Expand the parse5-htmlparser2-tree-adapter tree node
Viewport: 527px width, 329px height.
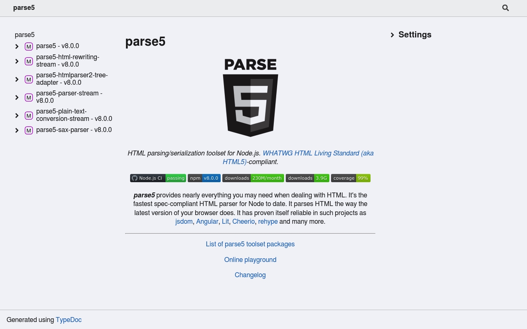17,79
